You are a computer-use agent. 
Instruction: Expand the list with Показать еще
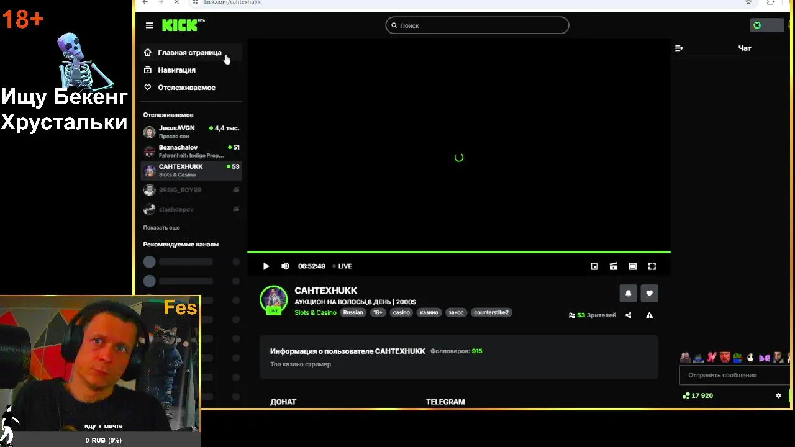pyautogui.click(x=161, y=228)
